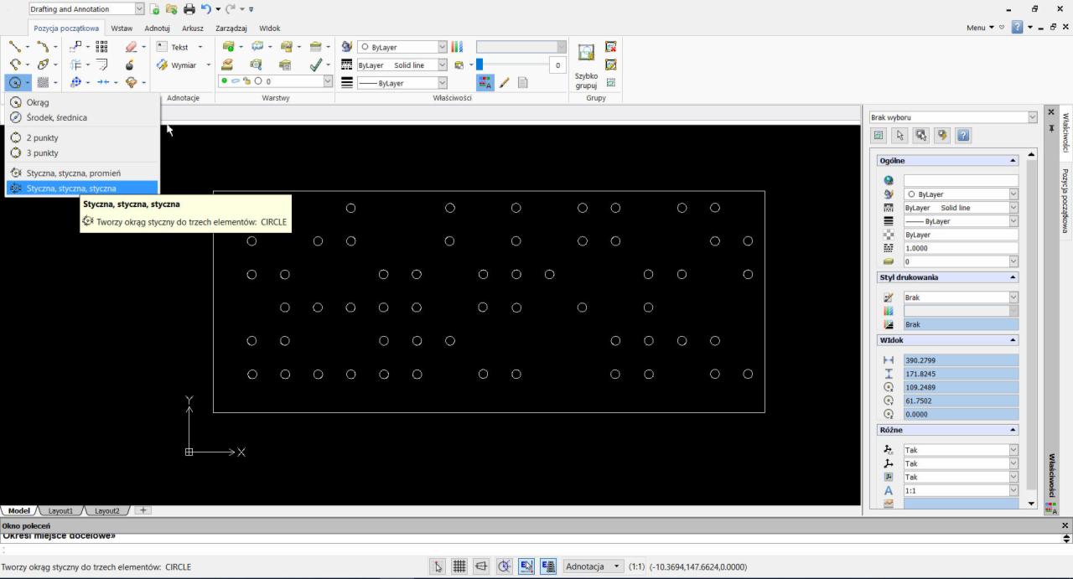Select the Line drawing tool
This screenshot has width=1073, height=579.
click(x=15, y=47)
